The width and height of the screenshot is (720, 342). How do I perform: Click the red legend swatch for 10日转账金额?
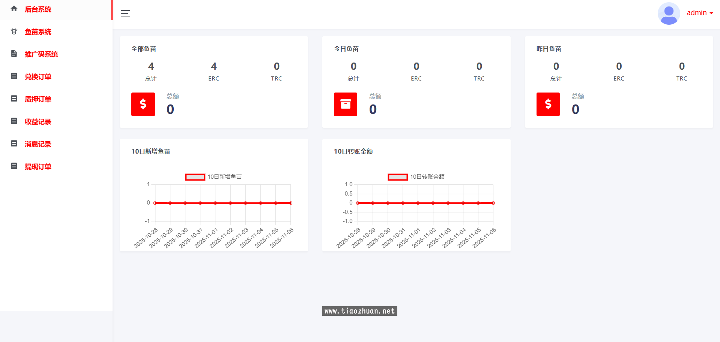[x=397, y=177]
